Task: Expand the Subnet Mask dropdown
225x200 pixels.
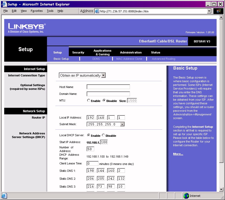Action: coord(122,124)
